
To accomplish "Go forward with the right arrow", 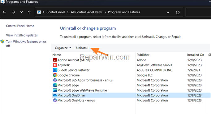I will (13, 12).
